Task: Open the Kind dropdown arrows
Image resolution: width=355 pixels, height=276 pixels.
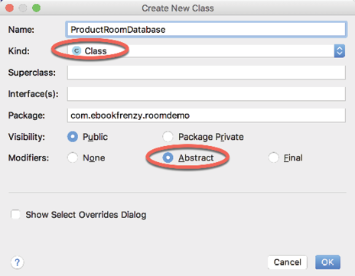Action: tap(340, 51)
